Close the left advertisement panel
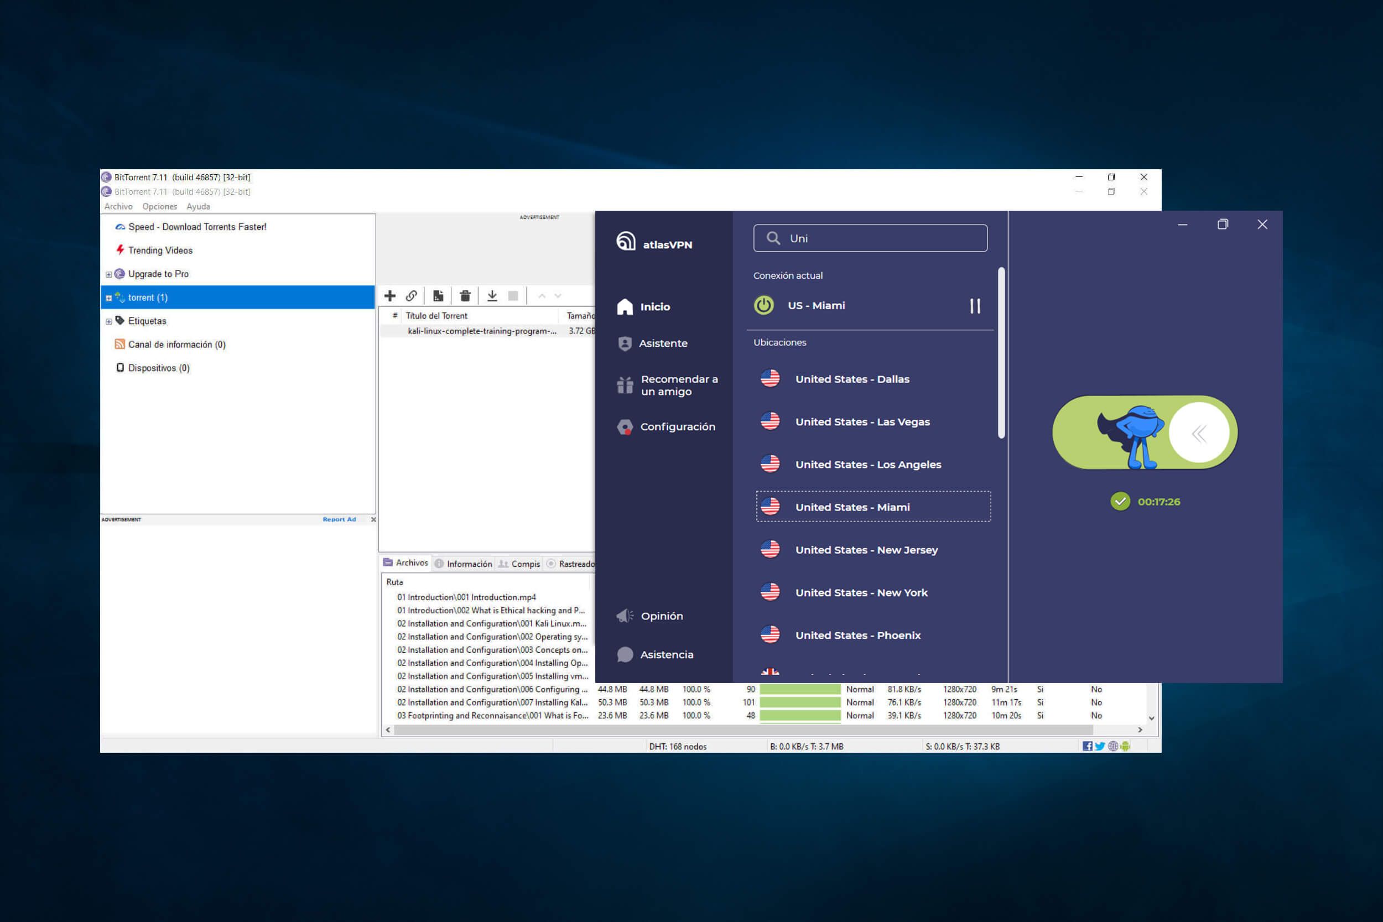The height and width of the screenshot is (922, 1383). [373, 519]
